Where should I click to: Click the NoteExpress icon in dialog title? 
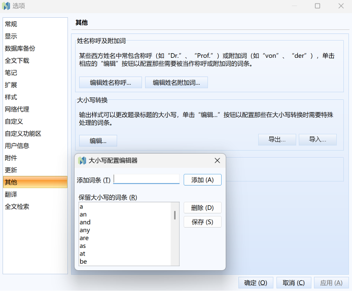tap(82, 161)
